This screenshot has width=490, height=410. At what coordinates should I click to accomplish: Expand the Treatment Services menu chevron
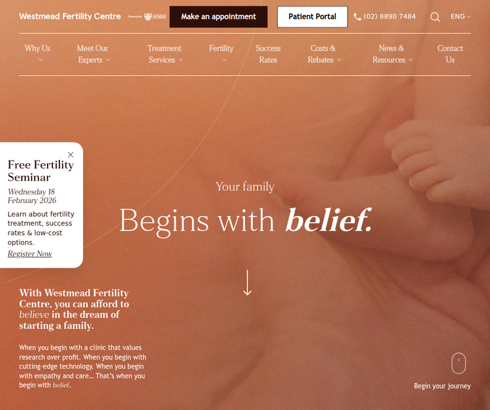tap(181, 60)
